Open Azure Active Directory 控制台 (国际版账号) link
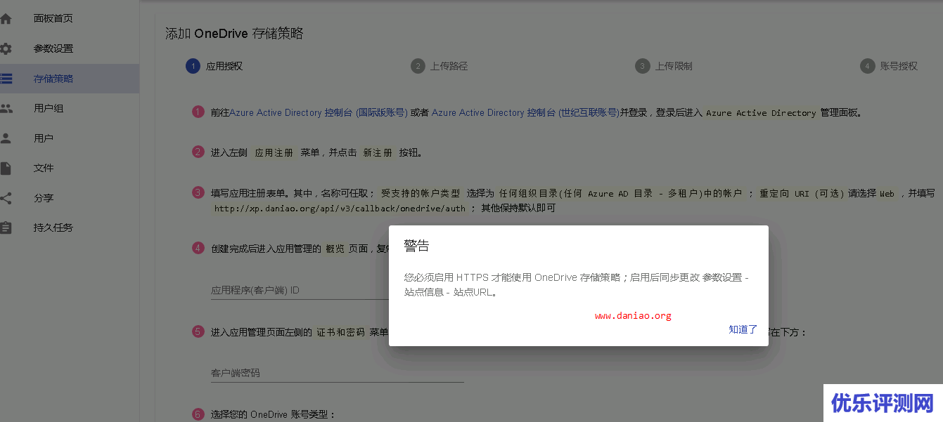 (x=319, y=112)
